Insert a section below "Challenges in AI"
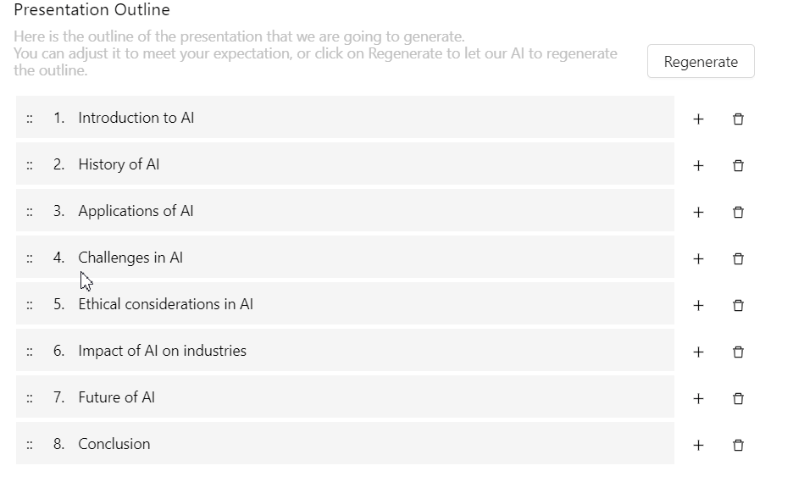Image resolution: width=804 pixels, height=488 pixels. click(x=698, y=258)
